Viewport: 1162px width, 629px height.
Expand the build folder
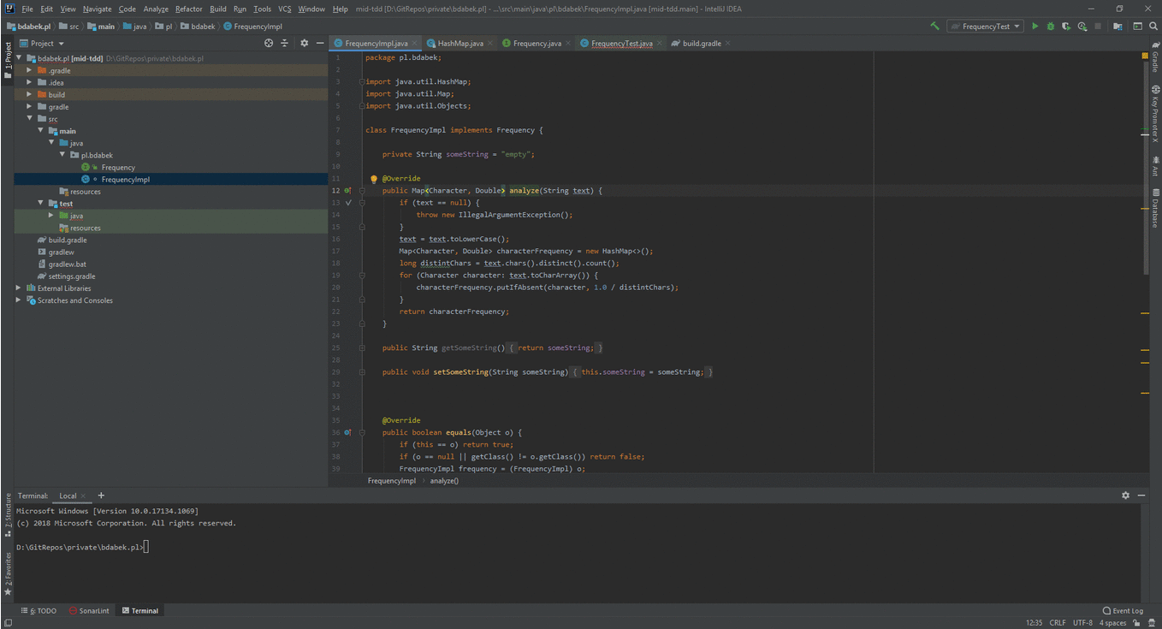click(x=29, y=95)
